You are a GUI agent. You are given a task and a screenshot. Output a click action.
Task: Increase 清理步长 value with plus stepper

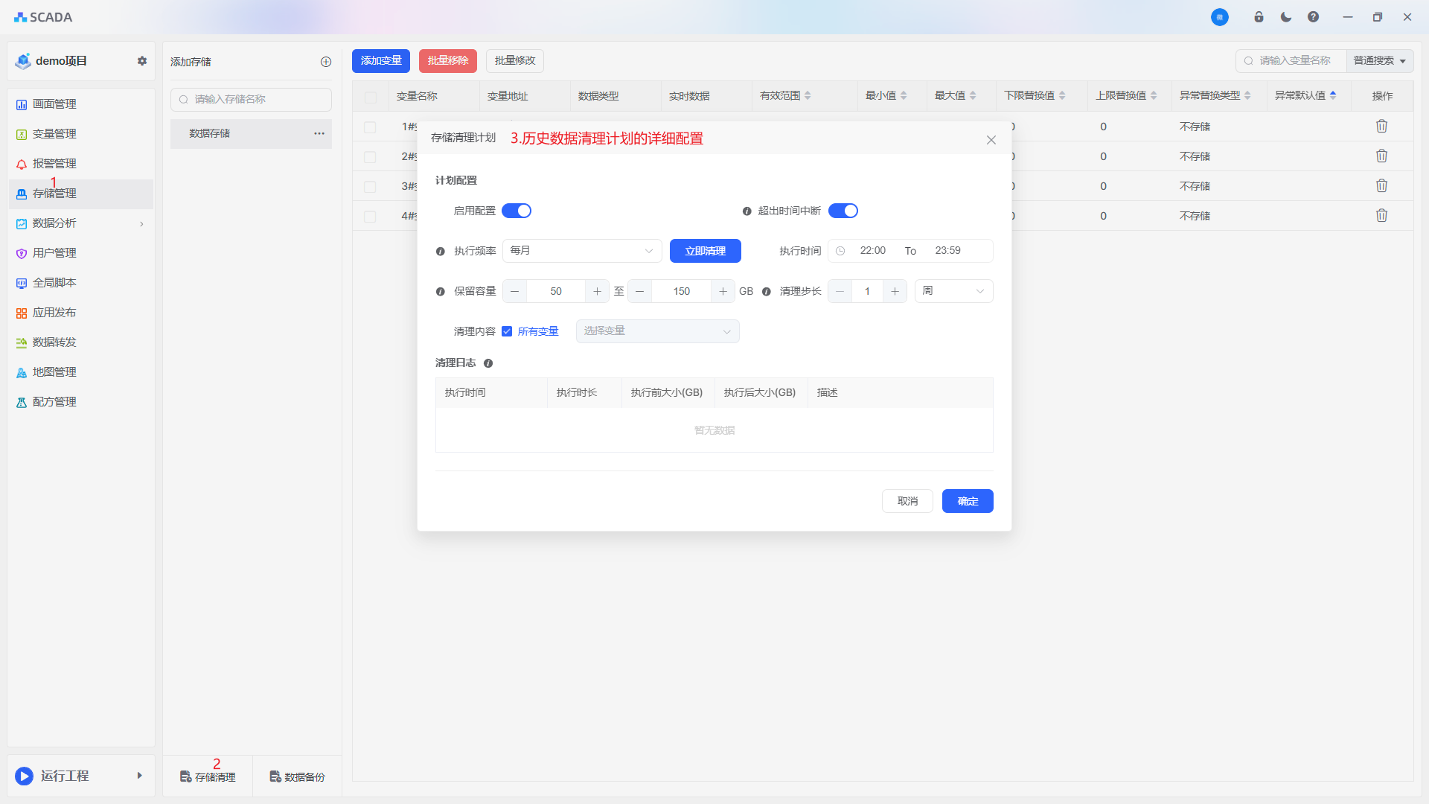pos(895,291)
